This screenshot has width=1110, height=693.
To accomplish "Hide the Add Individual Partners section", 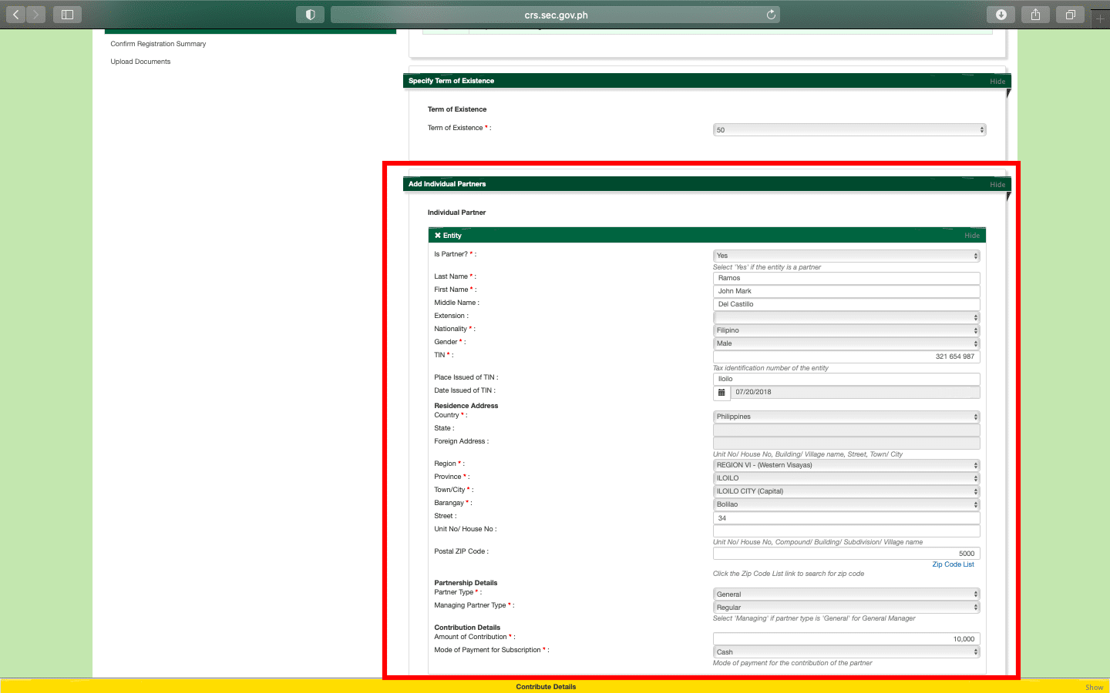I will (997, 185).
